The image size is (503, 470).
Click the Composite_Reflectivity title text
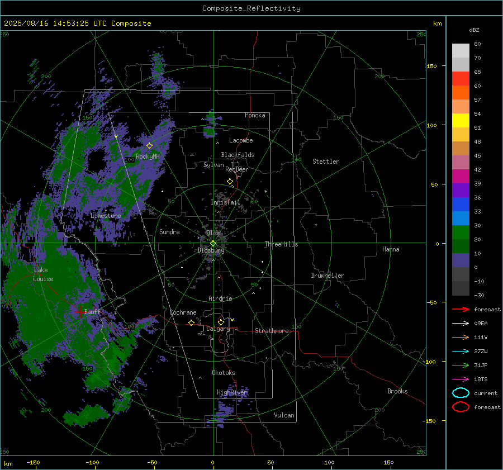pyautogui.click(x=251, y=8)
